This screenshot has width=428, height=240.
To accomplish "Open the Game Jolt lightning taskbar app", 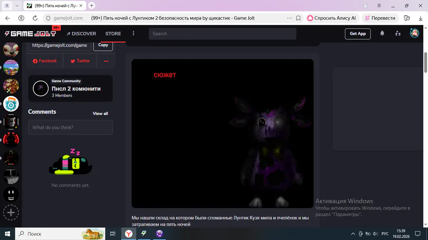I will click(144, 234).
